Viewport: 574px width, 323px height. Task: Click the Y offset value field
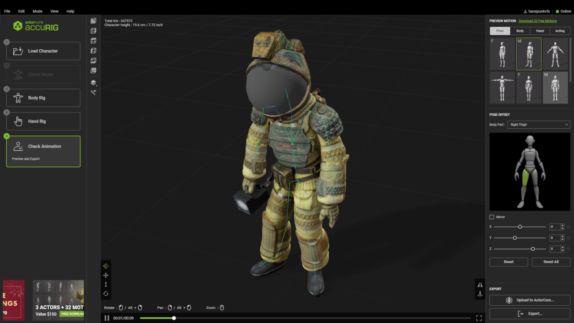[555, 238]
